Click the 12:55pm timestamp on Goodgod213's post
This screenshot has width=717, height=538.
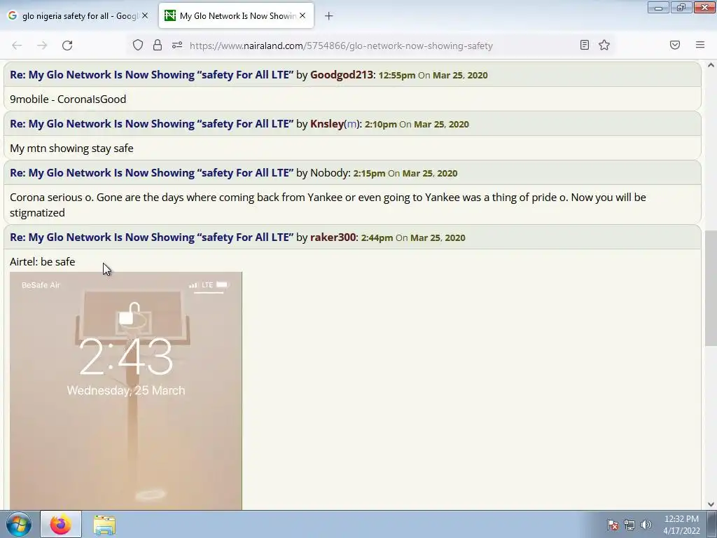[396, 75]
